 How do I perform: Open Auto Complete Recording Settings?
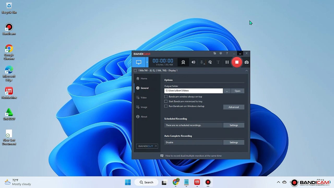pos(234,142)
